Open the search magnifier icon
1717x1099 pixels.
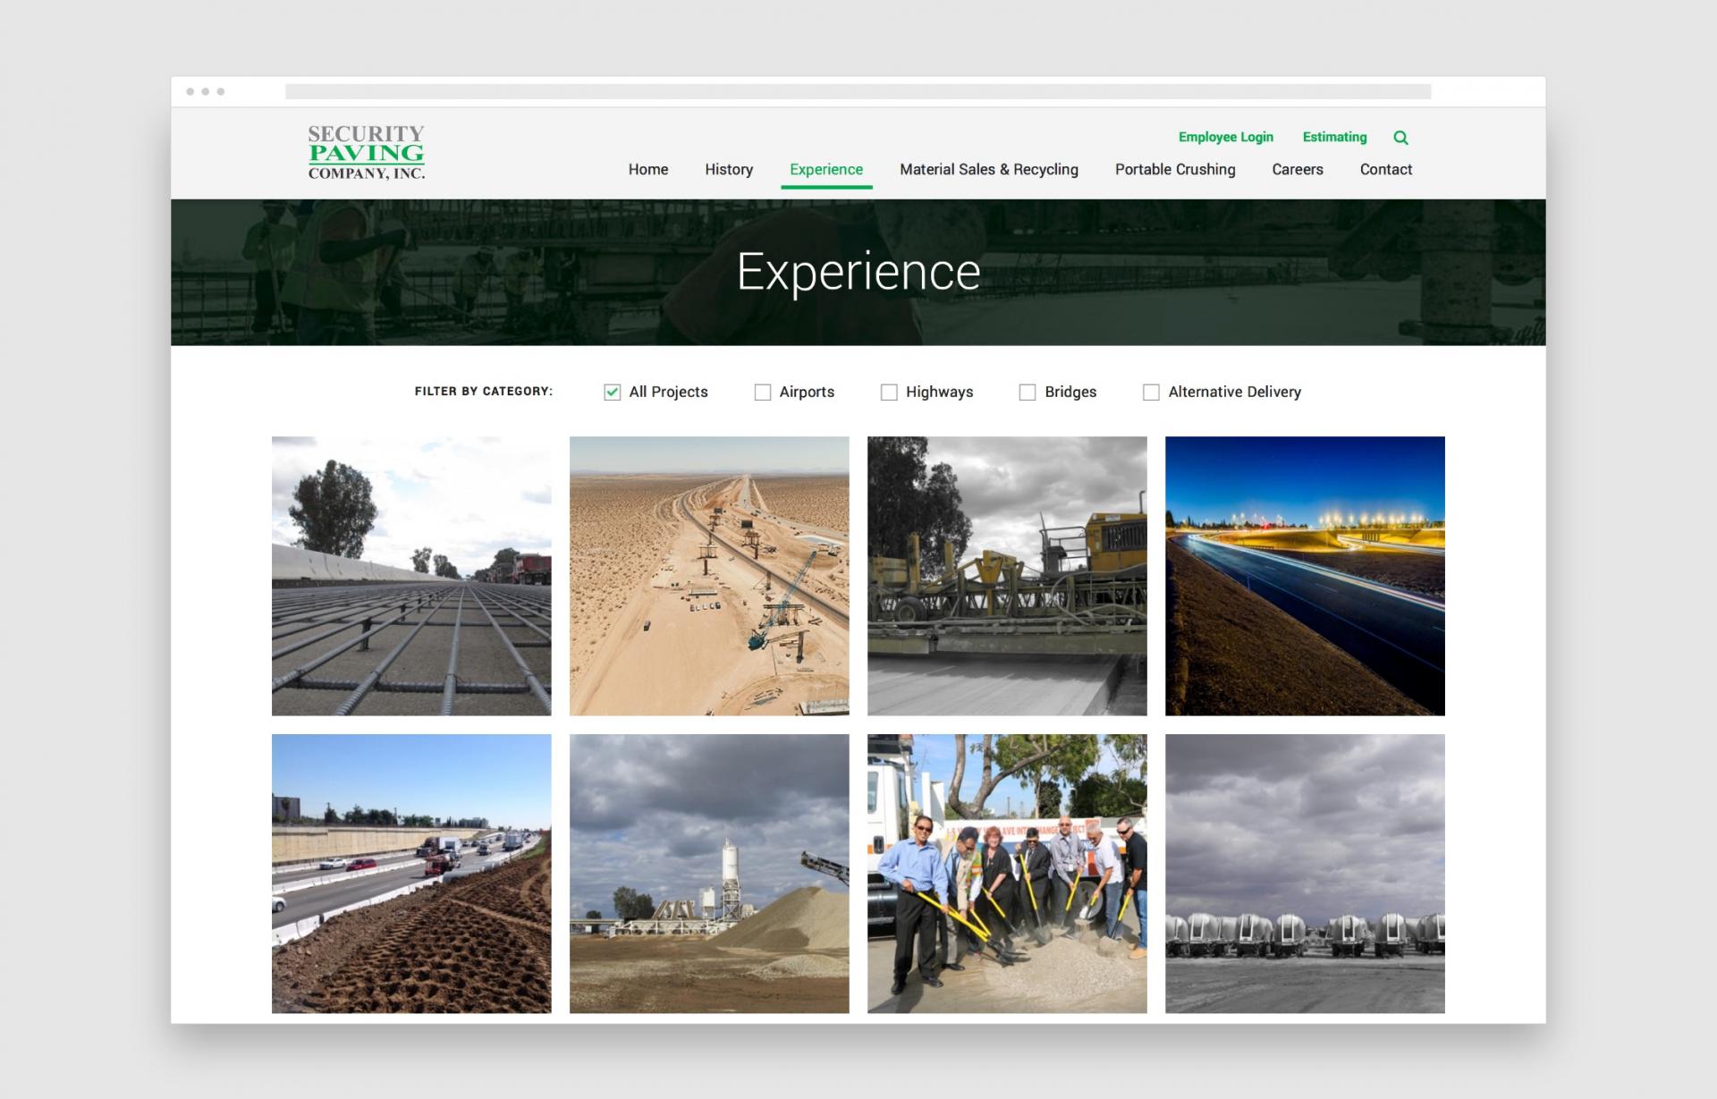coord(1400,137)
